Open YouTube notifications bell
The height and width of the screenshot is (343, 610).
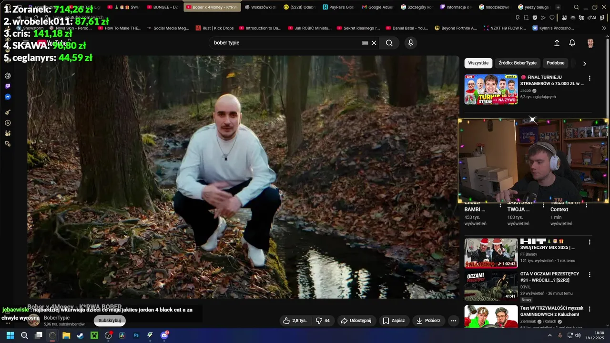[572, 43]
